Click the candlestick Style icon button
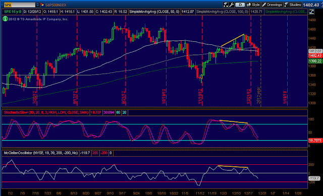 [x=253, y=5]
